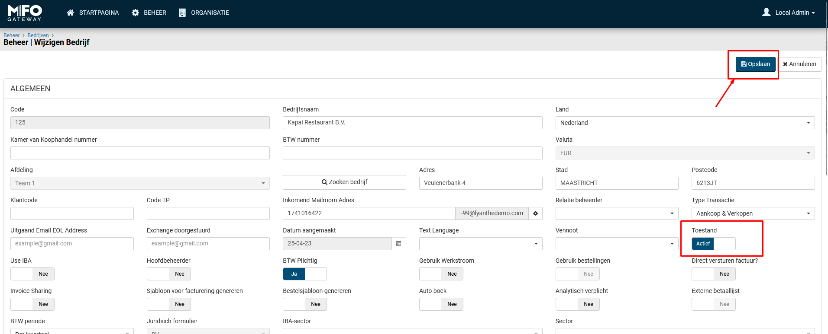Click the gear icon beside Beheer

click(x=136, y=13)
